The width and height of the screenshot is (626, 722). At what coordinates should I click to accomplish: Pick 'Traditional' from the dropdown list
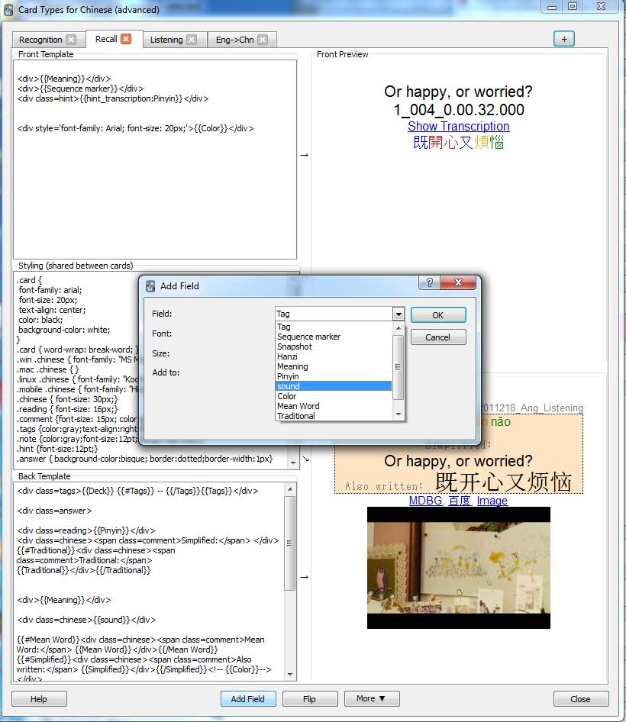coord(334,416)
